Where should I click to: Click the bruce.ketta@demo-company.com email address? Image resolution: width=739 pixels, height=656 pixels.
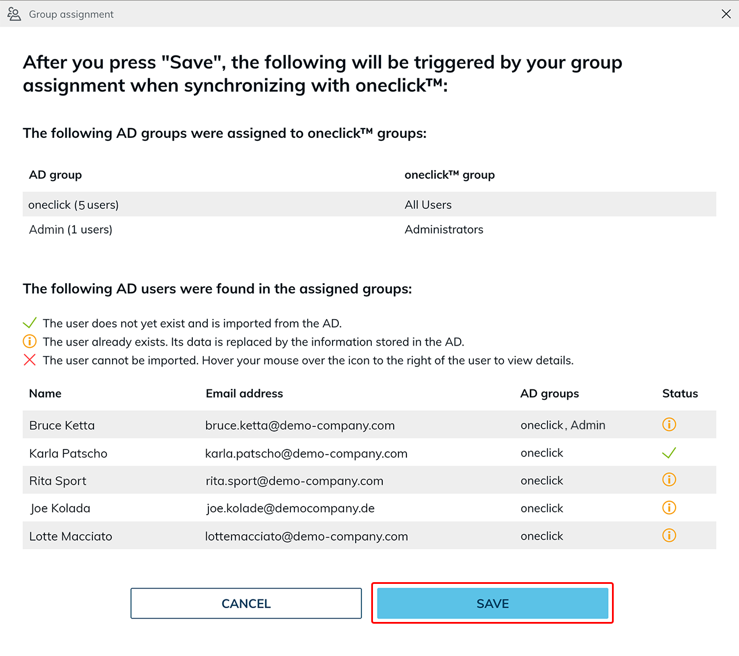point(300,426)
